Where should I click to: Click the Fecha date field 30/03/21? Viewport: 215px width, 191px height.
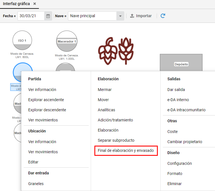(x=31, y=16)
